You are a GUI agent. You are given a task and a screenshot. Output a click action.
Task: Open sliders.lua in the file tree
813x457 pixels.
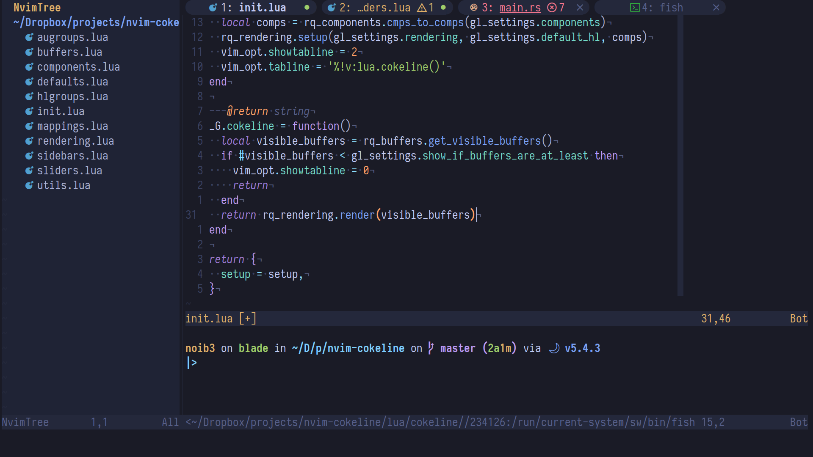pos(69,171)
